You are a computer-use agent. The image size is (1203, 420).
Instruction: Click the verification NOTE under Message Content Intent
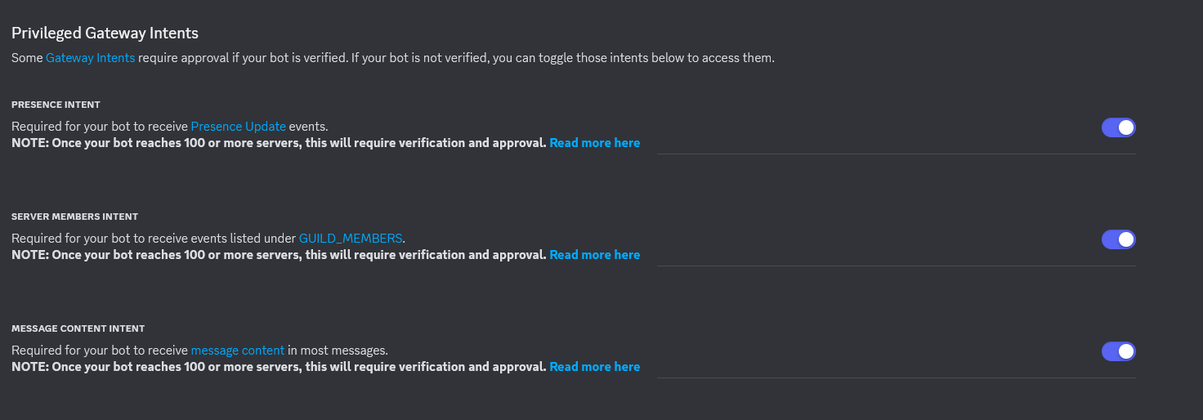coord(279,367)
